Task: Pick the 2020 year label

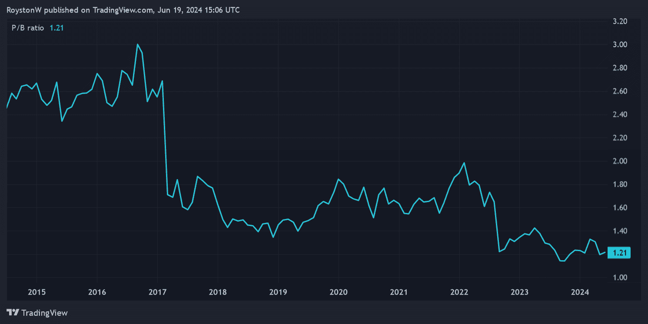Action: [x=339, y=292]
